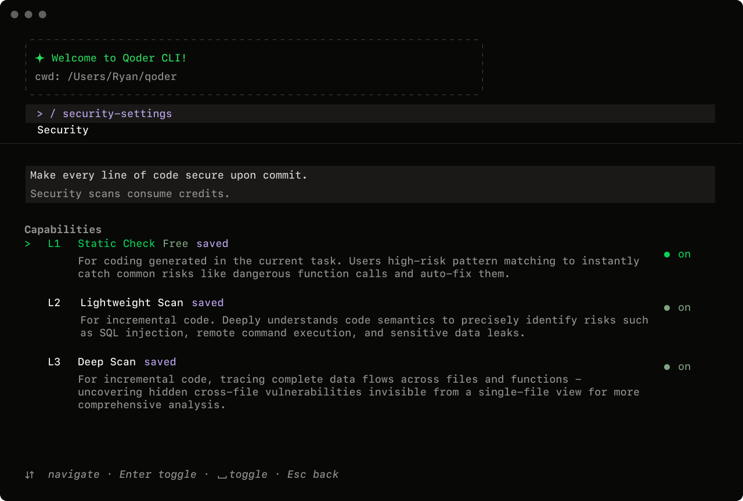Click the 'Esc back' footer hint
The height and width of the screenshot is (501, 743).
(313, 474)
